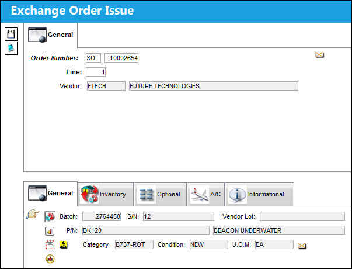
Task: Click the Vendor code field FTECH
Action: pyautogui.click(x=106, y=86)
